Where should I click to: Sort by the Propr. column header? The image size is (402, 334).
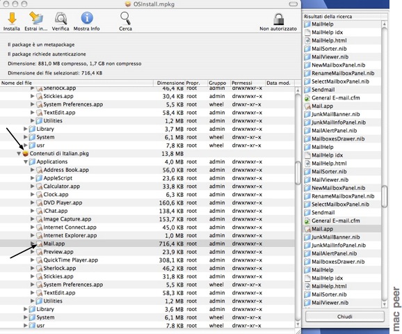click(196, 83)
